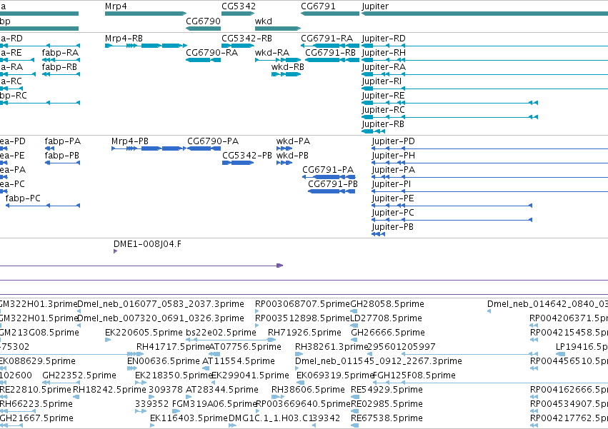Click EST RP003512898.5prime

[302, 318]
